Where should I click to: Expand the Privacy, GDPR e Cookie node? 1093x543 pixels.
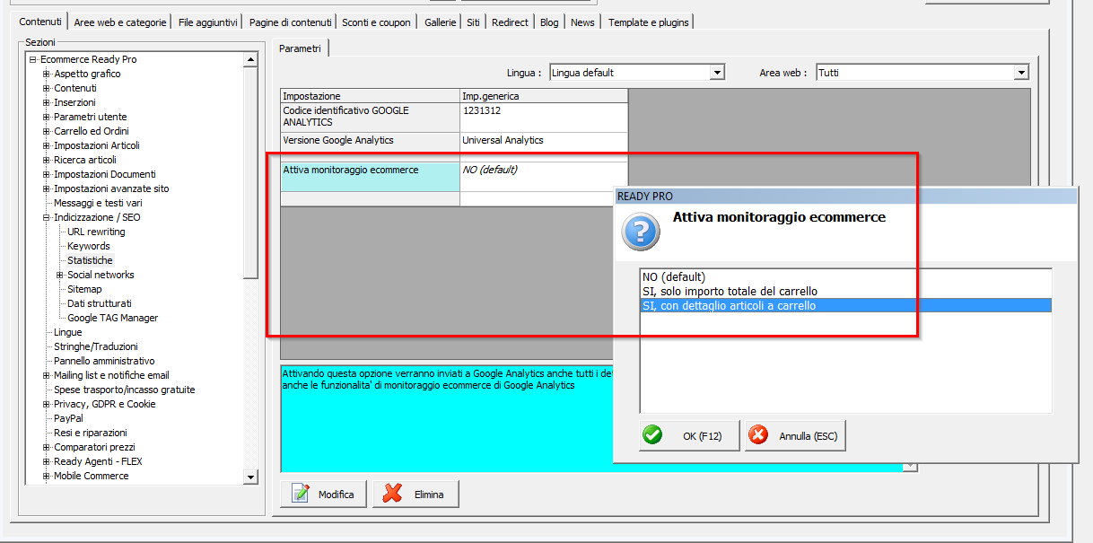click(x=47, y=404)
